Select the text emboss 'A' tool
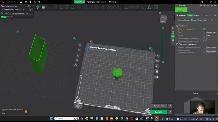Viewport: 218px width, 122px height. tap(149, 7)
